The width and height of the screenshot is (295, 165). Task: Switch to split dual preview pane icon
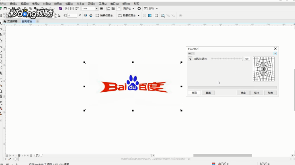pos(189,54)
